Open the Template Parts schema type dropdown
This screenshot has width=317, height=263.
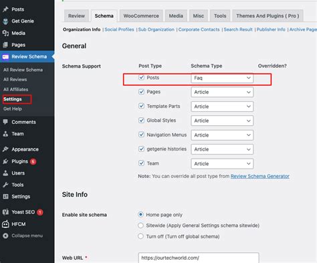point(222,106)
